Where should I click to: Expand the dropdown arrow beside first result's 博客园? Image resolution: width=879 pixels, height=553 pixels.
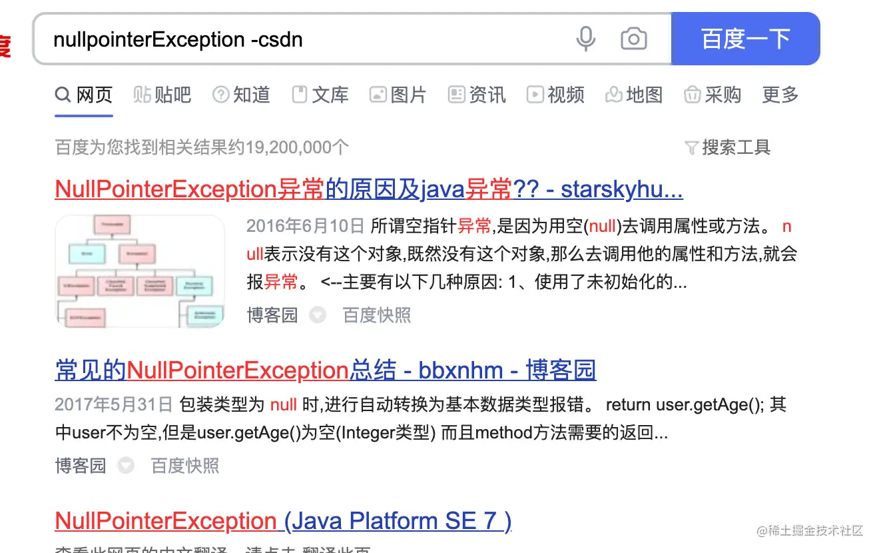(318, 314)
